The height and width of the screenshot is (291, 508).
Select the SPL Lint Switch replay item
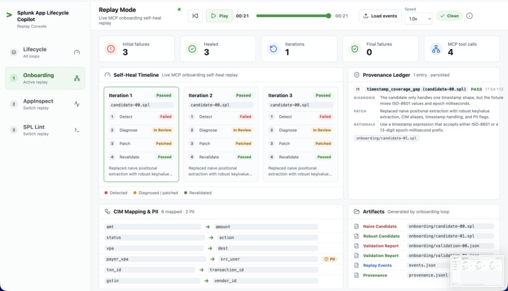[x=45, y=130]
